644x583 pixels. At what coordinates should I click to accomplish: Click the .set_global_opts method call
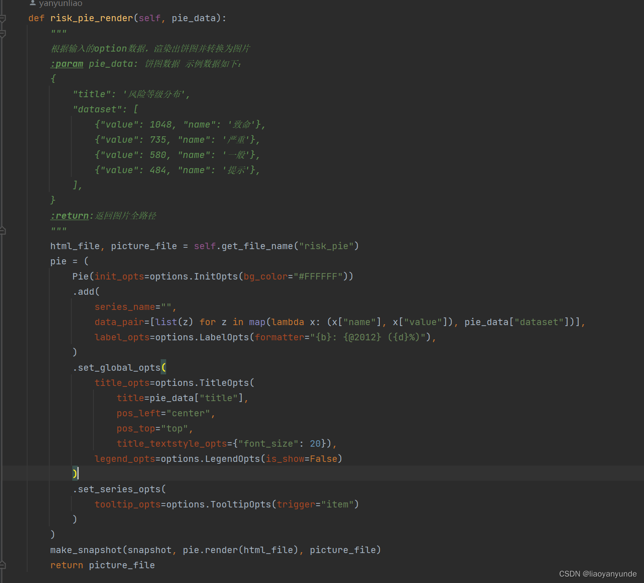(x=116, y=368)
